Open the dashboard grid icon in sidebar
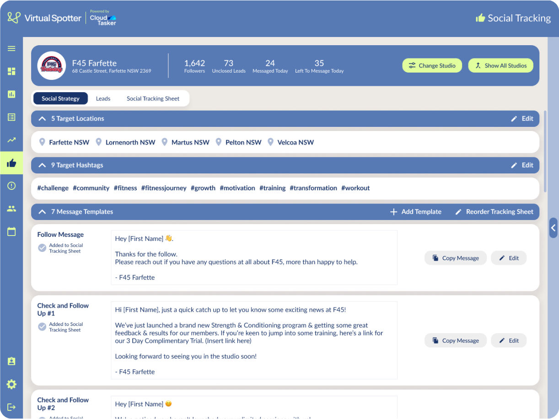Viewport: 559px width, 419px height. [x=11, y=71]
